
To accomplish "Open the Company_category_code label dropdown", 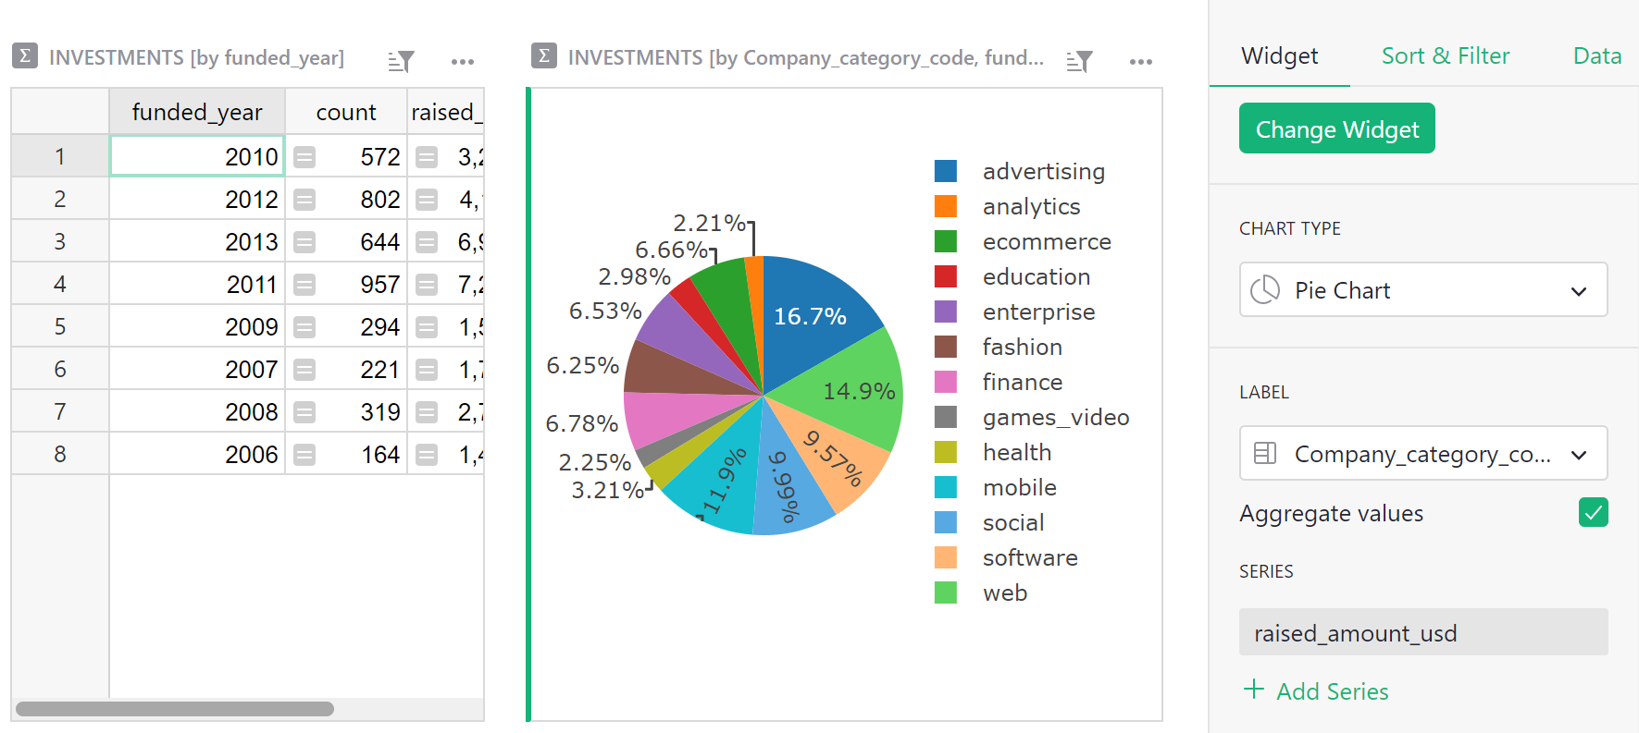I will point(1422,454).
